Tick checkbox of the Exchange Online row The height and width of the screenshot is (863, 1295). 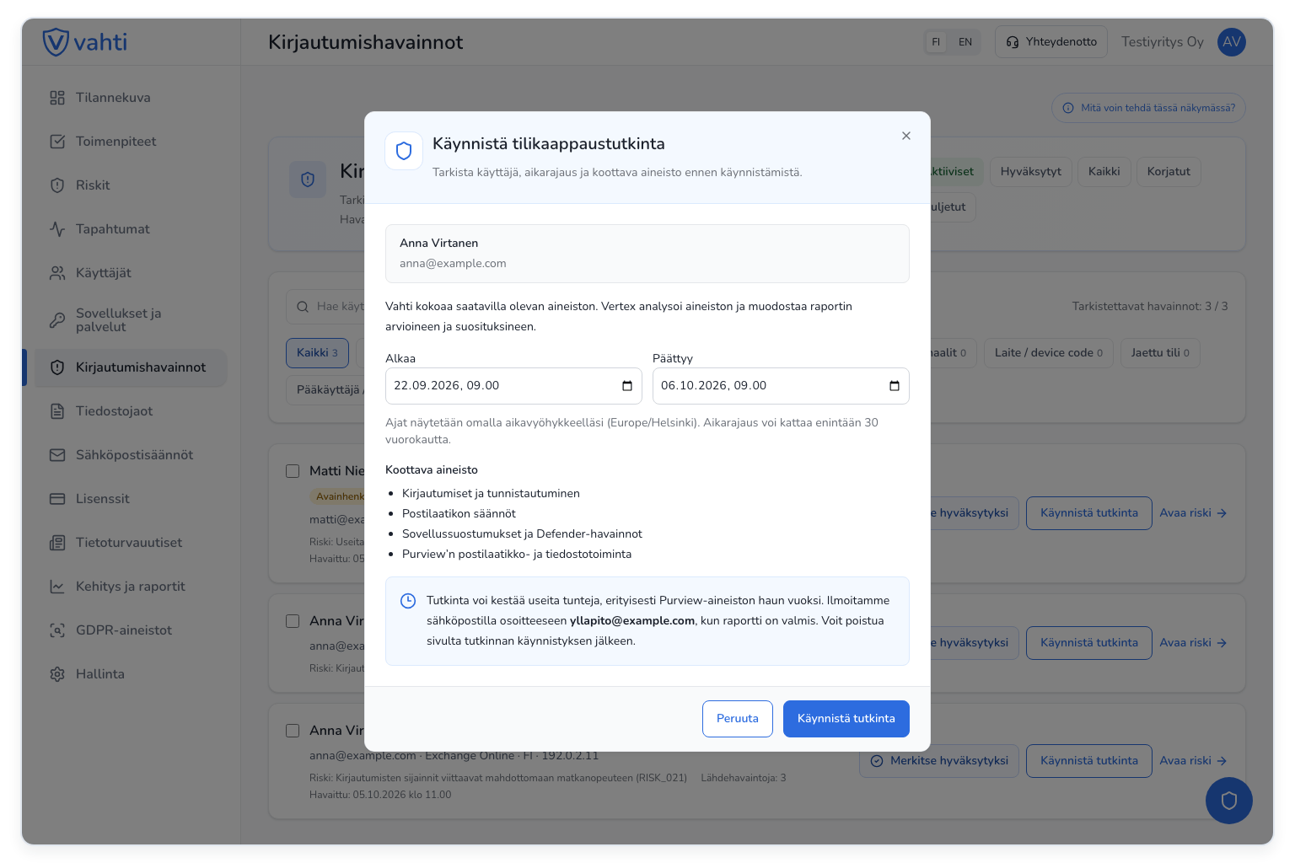[293, 731]
